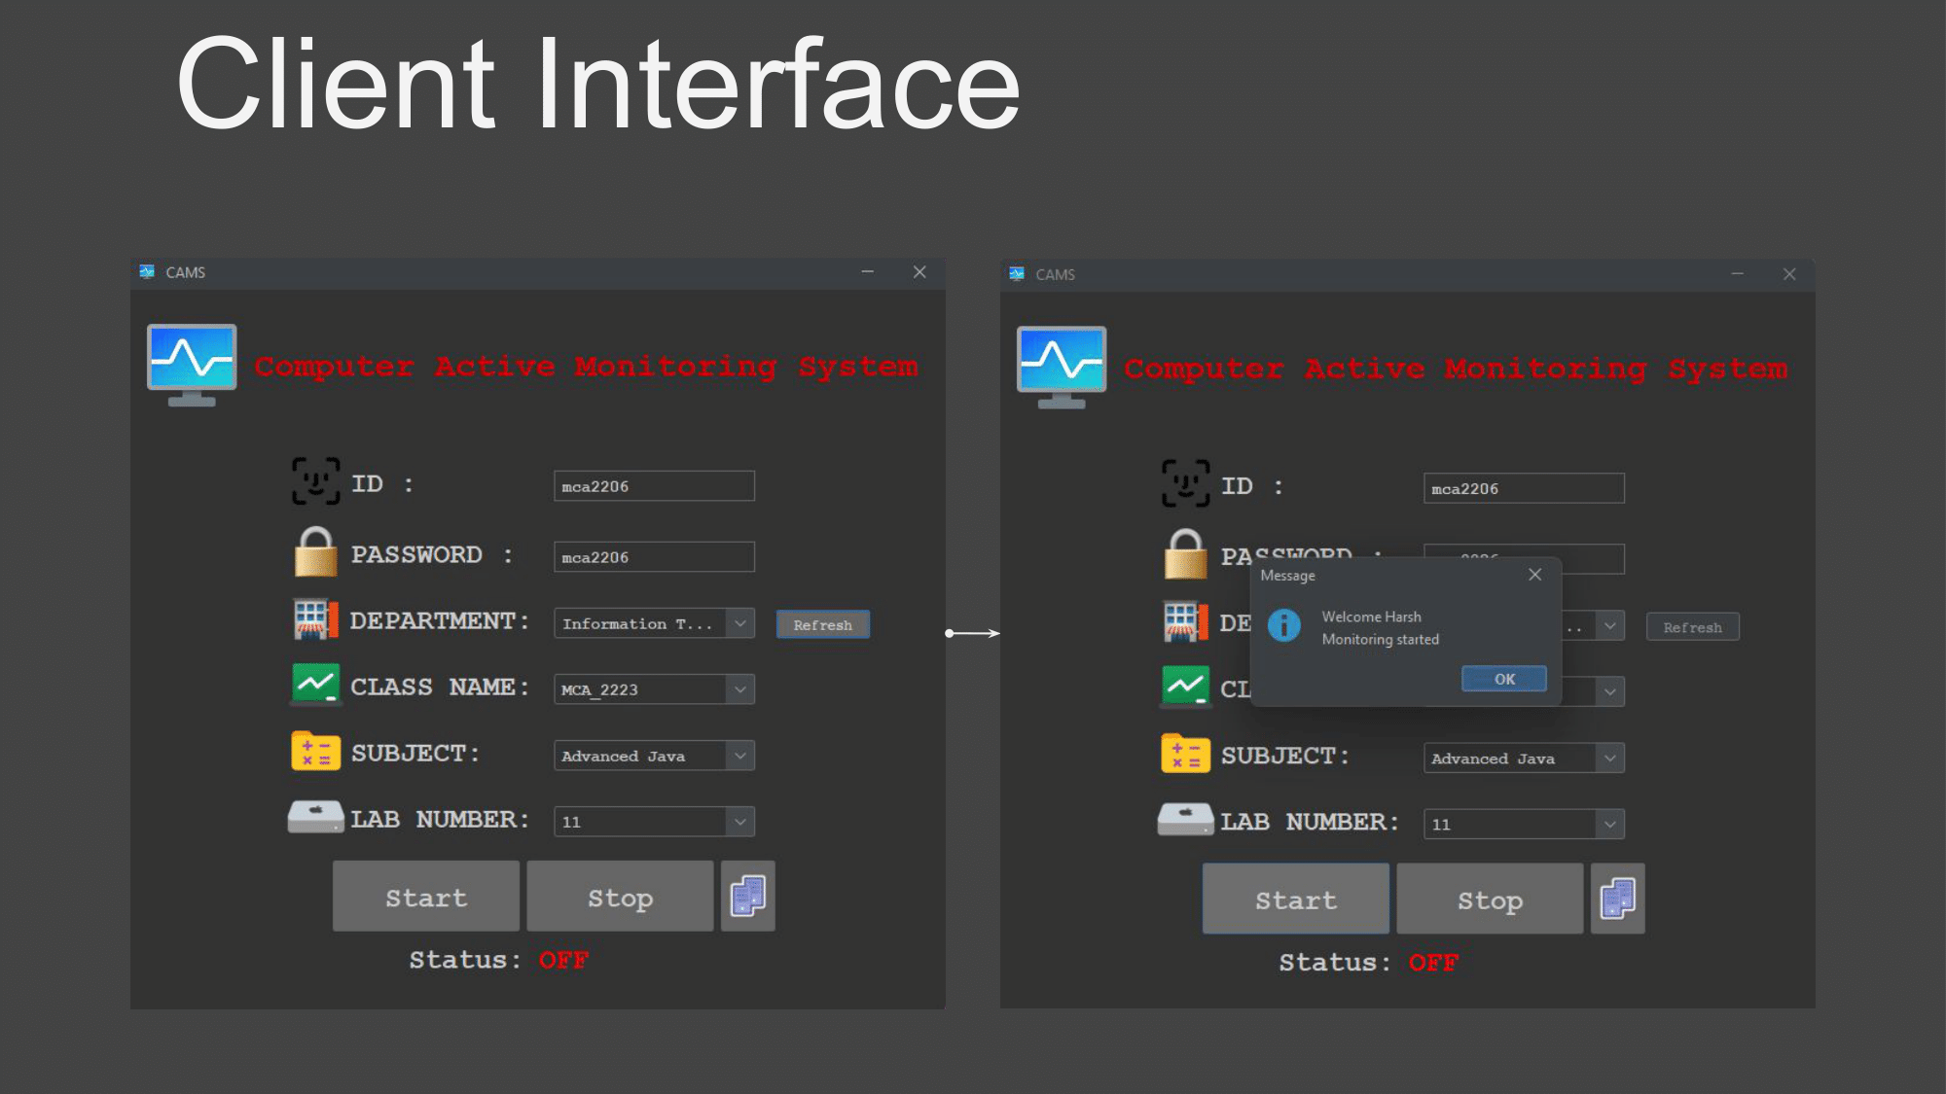This screenshot has height=1094, width=1946.
Task: Expand Lab Number dropdown in right window
Action: [x=1610, y=825]
